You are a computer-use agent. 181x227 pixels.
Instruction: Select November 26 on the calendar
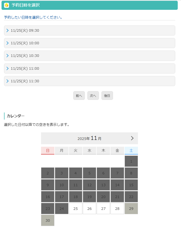pyautogui.click(x=89, y=208)
